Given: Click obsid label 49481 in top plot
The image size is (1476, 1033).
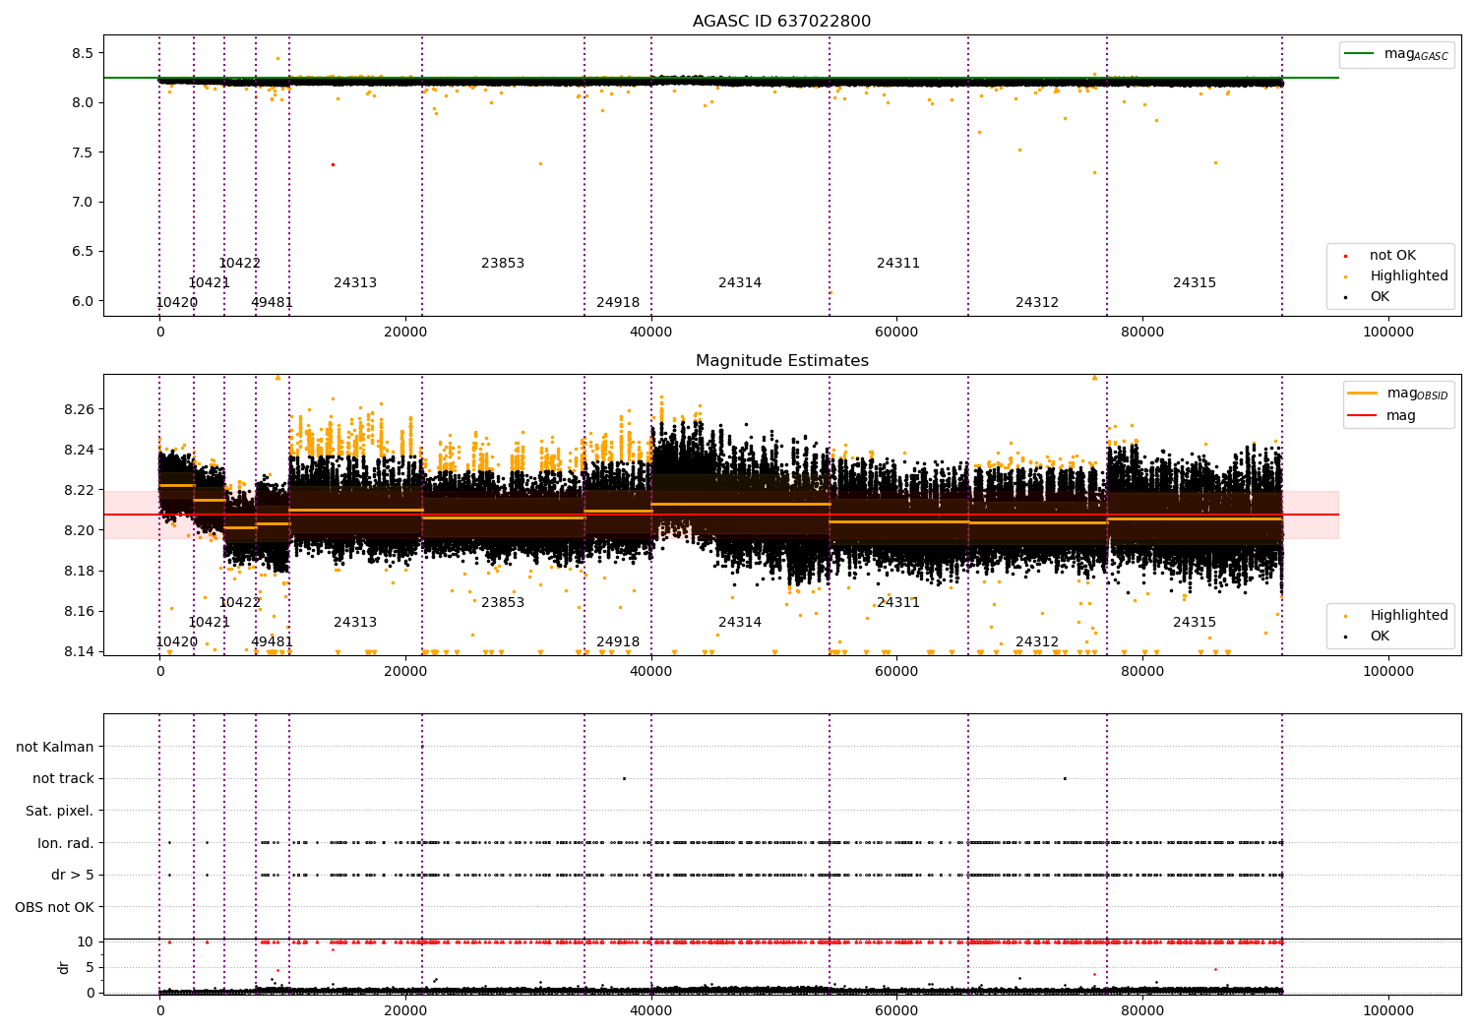Looking at the screenshot, I should [272, 303].
